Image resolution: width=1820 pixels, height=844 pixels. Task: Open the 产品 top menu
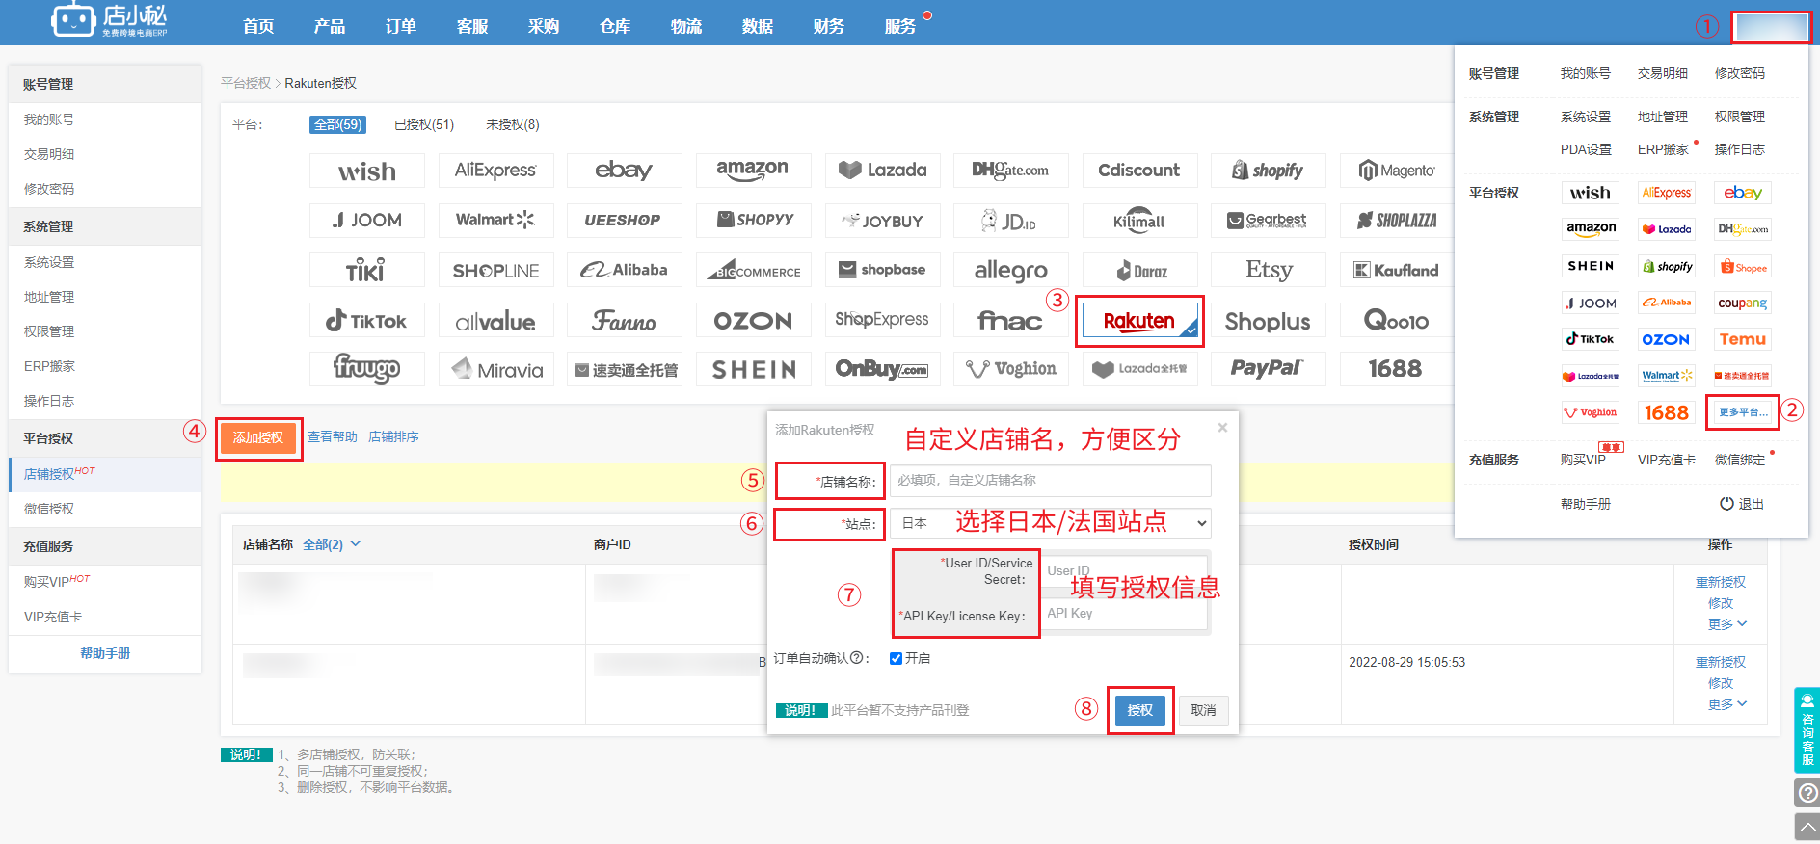click(x=330, y=26)
